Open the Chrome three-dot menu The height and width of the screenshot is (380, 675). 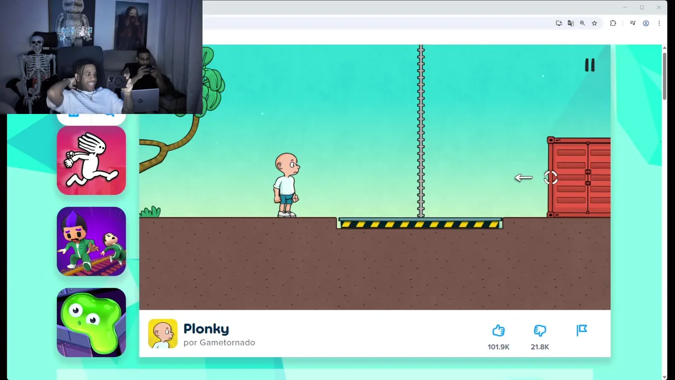click(659, 23)
